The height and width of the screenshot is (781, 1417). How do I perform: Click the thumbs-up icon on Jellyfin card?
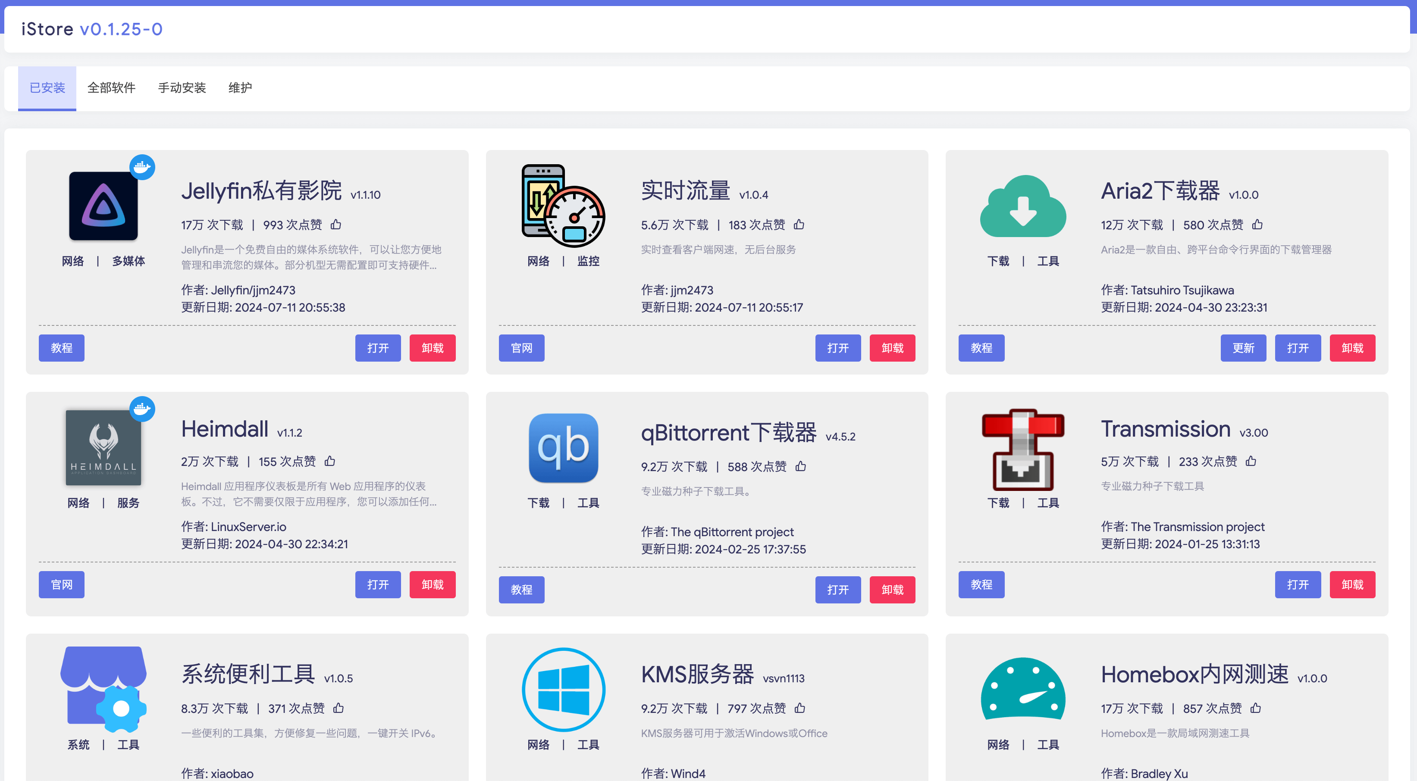pos(335,225)
